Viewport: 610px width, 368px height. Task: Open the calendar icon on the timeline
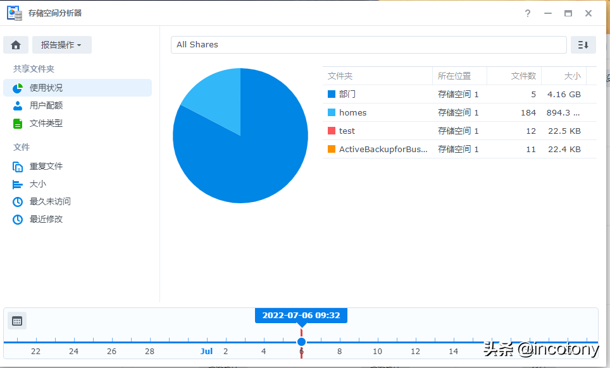pos(17,321)
